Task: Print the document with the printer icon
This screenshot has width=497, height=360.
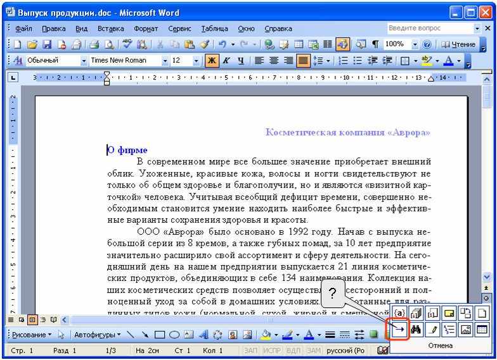Action: 94,44
